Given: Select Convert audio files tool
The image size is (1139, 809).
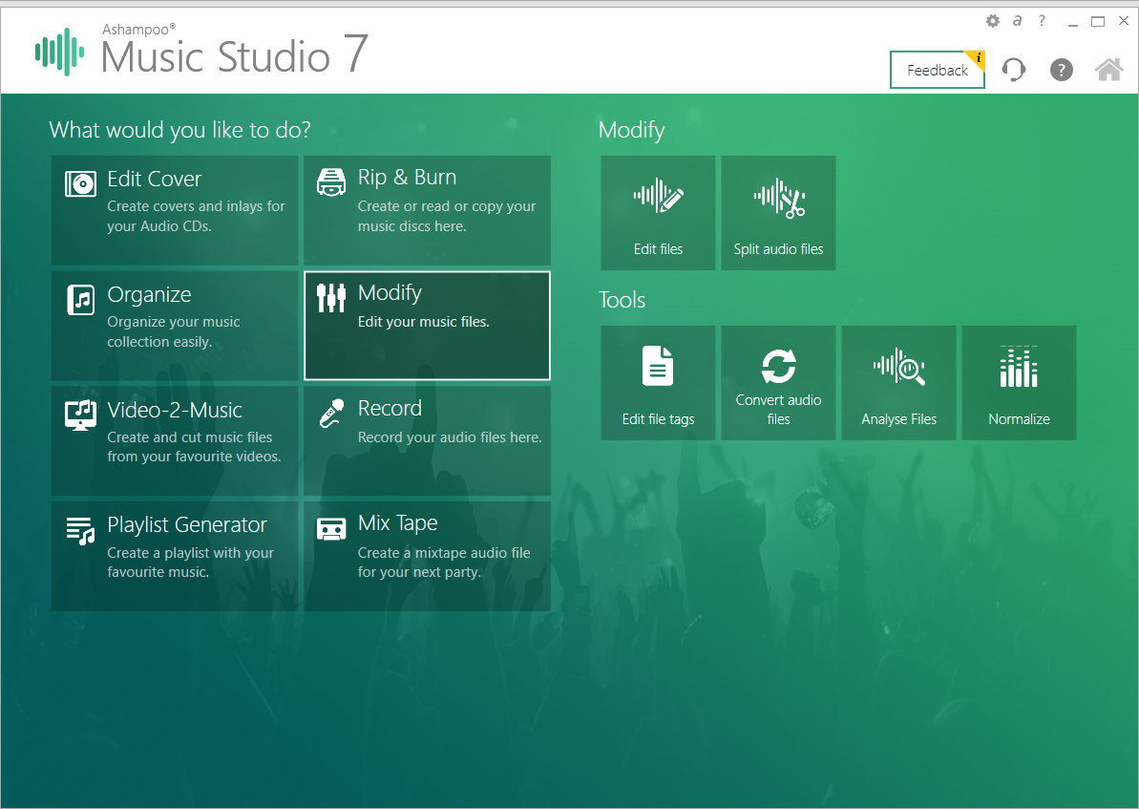Looking at the screenshot, I should tap(778, 382).
